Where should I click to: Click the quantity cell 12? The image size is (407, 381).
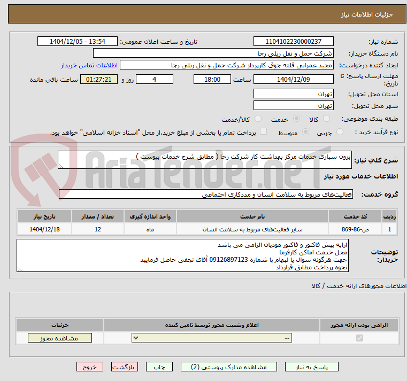tap(97, 229)
